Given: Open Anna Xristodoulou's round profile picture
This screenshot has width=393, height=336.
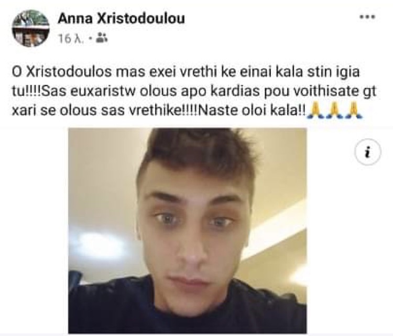Looking at the screenshot, I should tap(30, 28).
